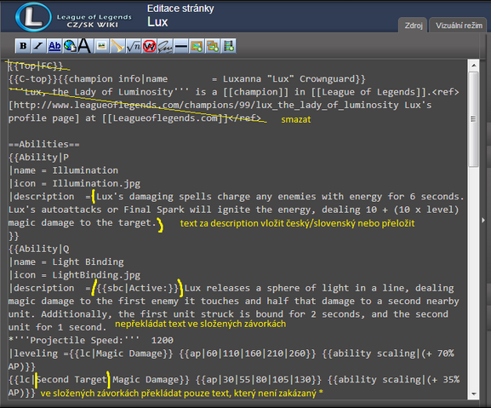Insert horizontal line icon
This screenshot has height=408, width=491.
click(x=181, y=46)
